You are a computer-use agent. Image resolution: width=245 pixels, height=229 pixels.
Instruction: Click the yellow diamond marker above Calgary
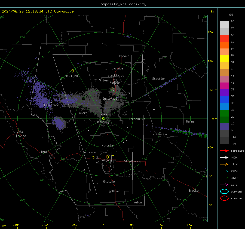[x=108, y=157]
